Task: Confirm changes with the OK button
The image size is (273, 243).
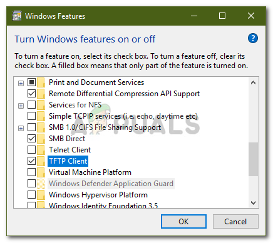Action: click(183, 222)
